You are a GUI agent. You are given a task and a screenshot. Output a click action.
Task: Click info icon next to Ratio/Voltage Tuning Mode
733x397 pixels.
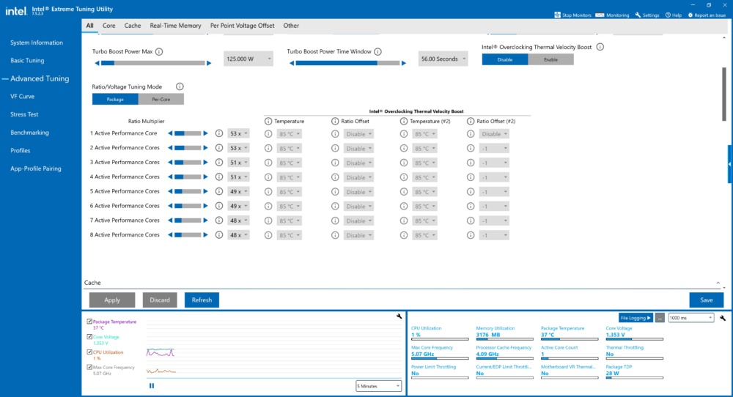180,86
